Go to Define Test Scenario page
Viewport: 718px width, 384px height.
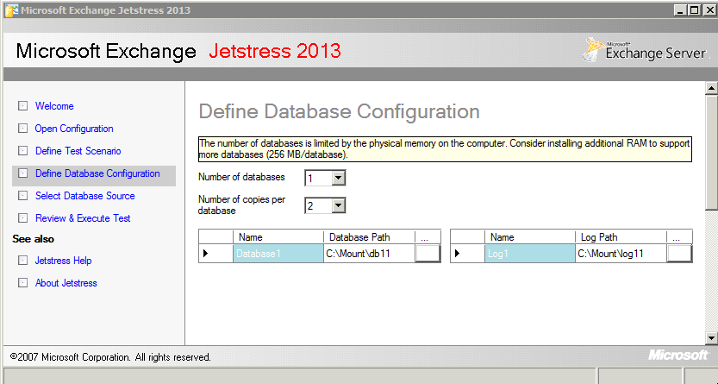78,151
